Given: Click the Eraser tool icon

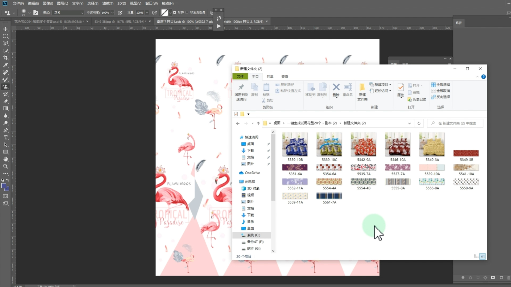Looking at the screenshot, I should (x=5, y=101).
